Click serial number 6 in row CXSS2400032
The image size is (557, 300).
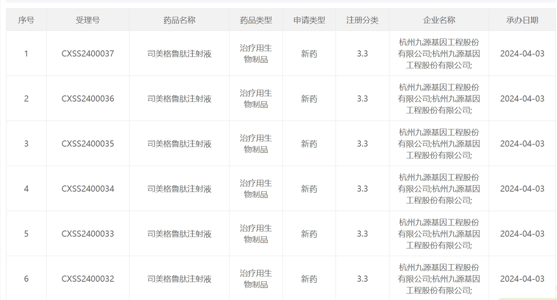[x=26, y=279]
